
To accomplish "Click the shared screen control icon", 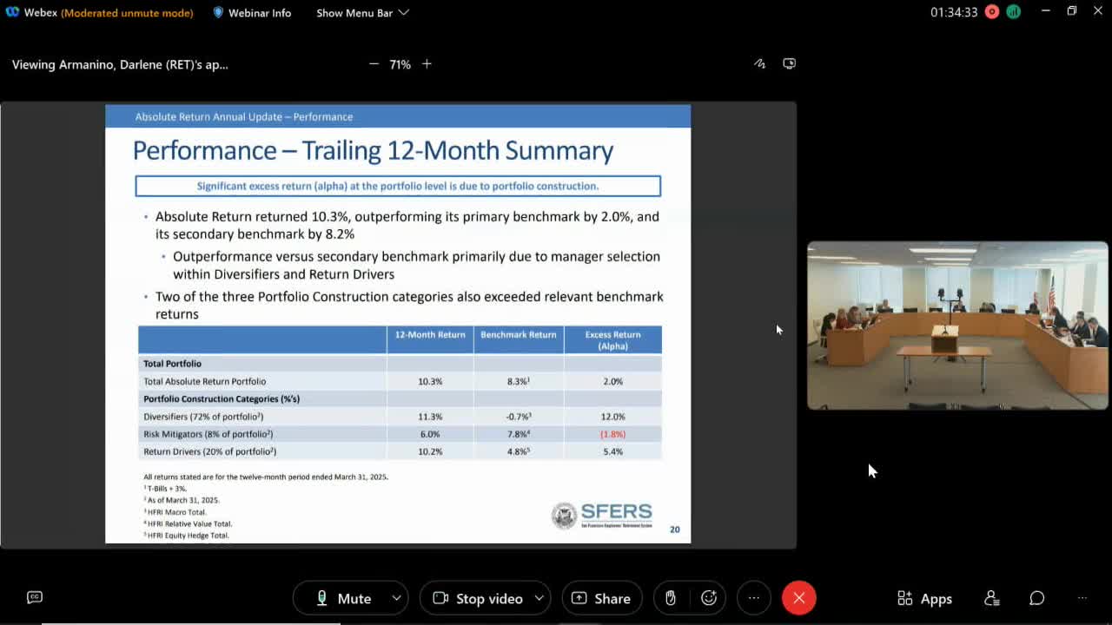I will pos(789,63).
